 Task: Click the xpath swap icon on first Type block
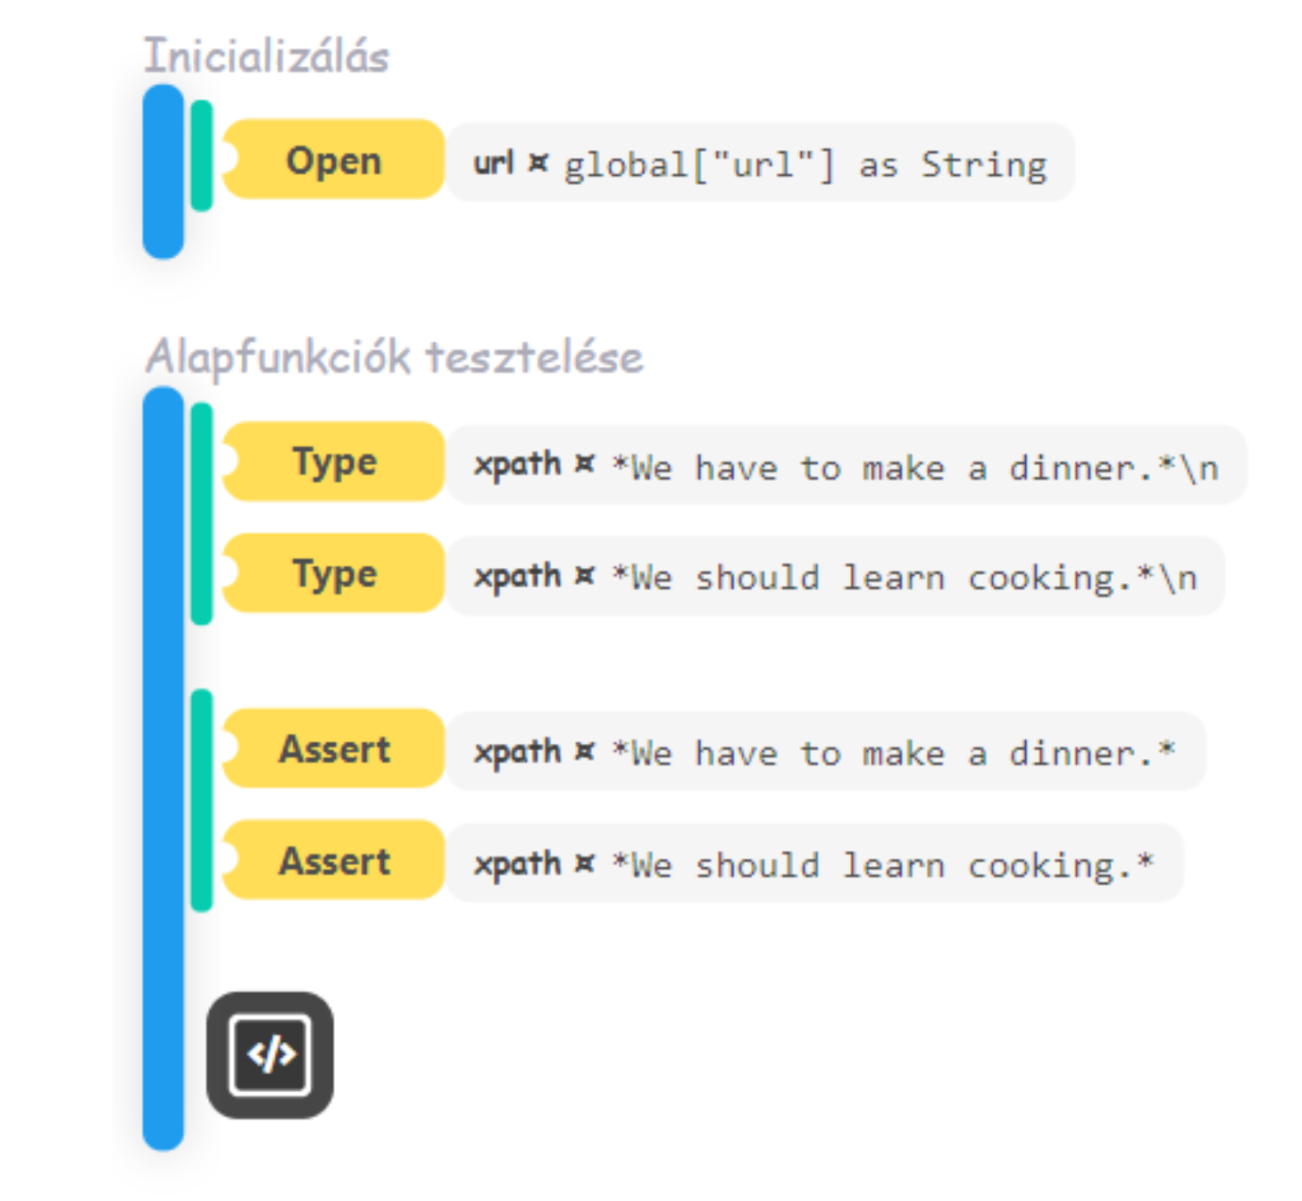[x=583, y=464]
